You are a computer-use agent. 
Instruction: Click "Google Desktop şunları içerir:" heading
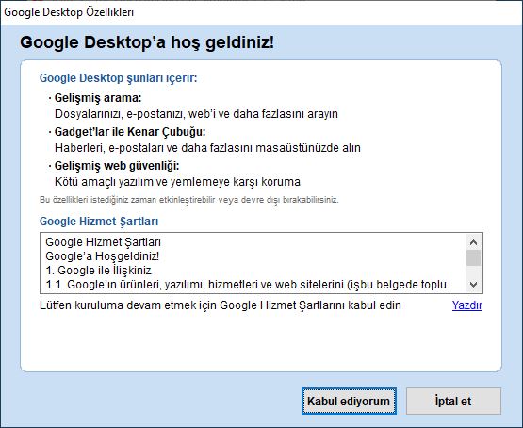(x=119, y=78)
